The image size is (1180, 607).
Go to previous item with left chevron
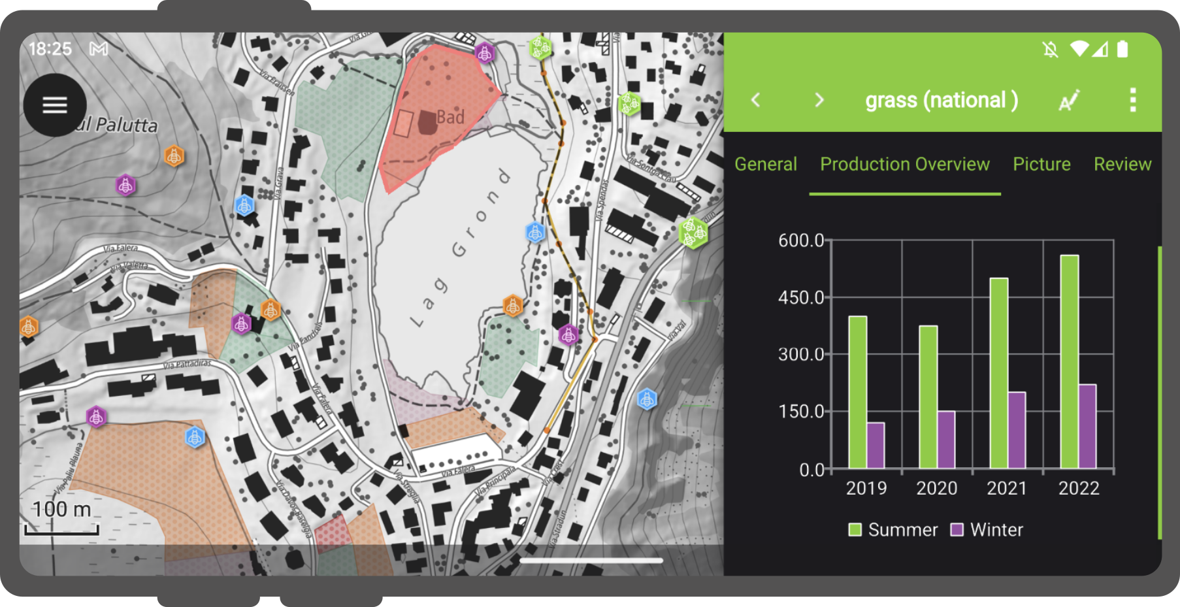pos(756,100)
